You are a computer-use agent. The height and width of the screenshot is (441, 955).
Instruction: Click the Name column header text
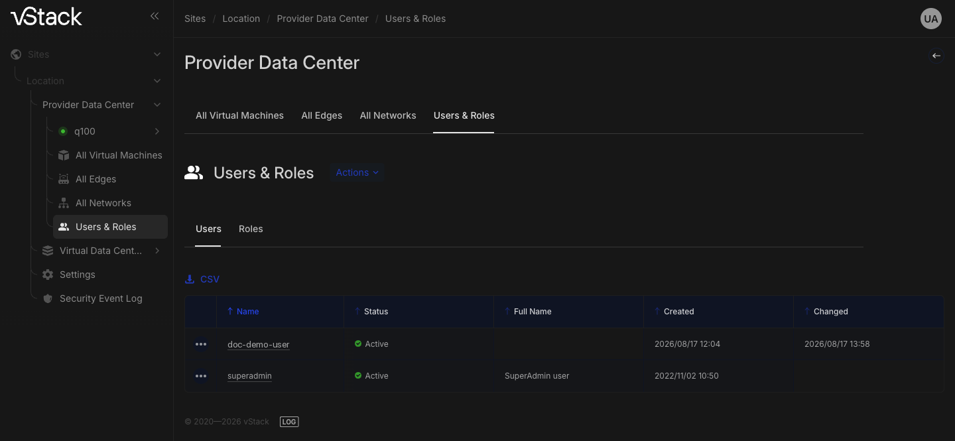coord(248,311)
